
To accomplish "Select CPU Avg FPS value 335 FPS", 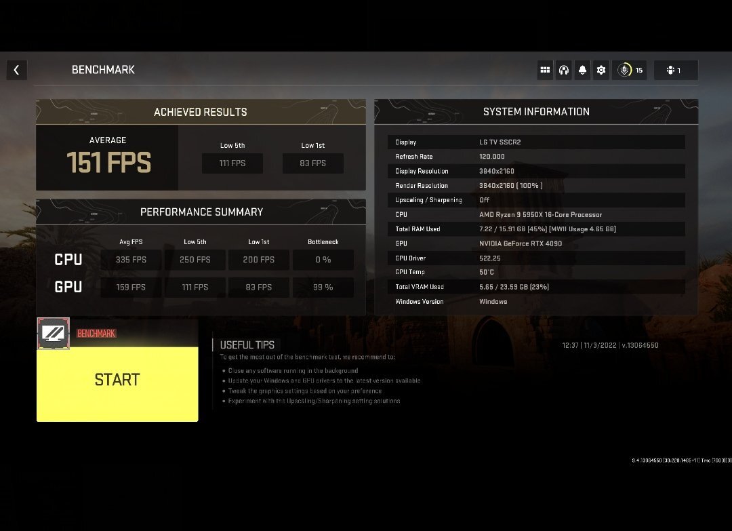I will [131, 260].
